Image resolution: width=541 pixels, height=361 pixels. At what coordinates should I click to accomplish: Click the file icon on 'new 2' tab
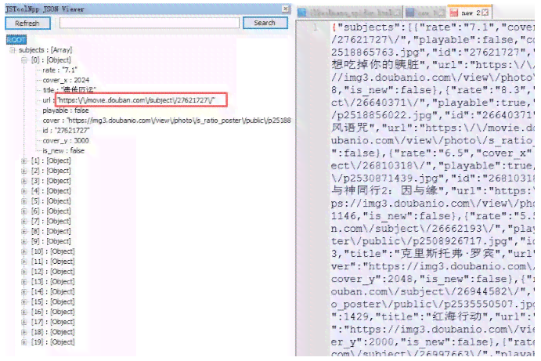click(454, 13)
